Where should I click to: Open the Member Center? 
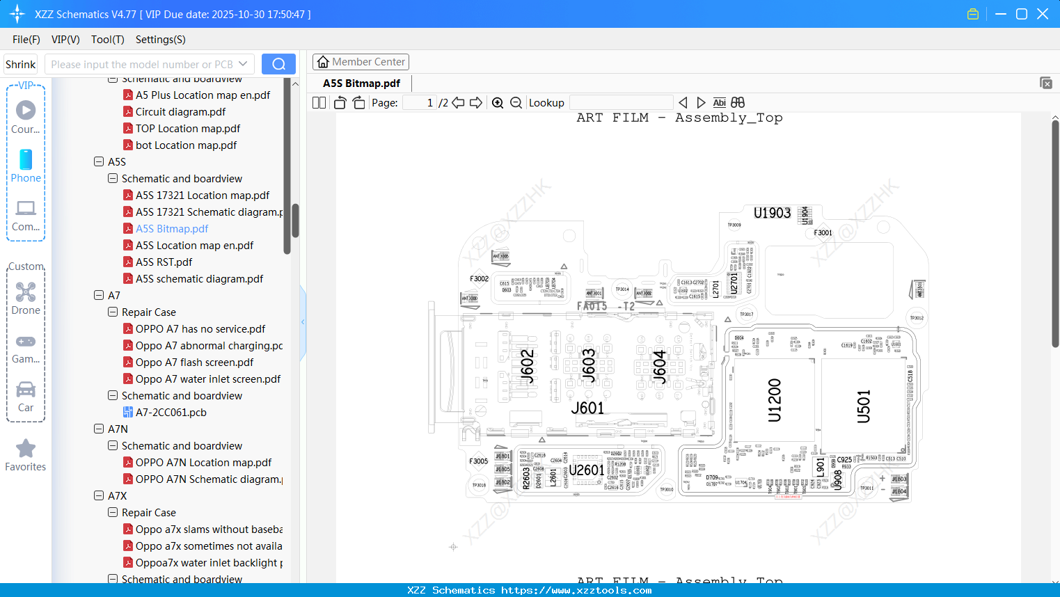361,61
